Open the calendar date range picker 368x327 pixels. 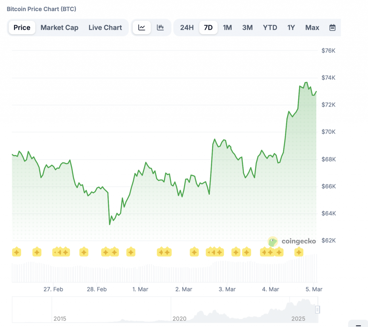pos(332,28)
